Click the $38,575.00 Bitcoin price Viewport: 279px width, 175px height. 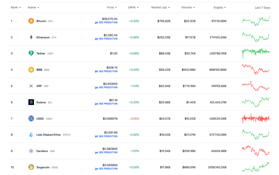click(110, 19)
